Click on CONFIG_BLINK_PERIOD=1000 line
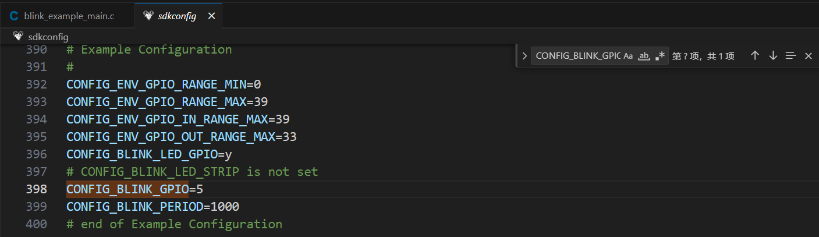This screenshot has height=237, width=819. (153, 207)
